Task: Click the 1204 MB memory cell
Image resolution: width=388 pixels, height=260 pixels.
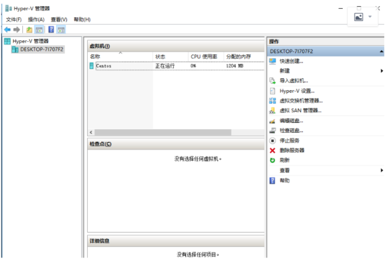Action: pos(235,66)
